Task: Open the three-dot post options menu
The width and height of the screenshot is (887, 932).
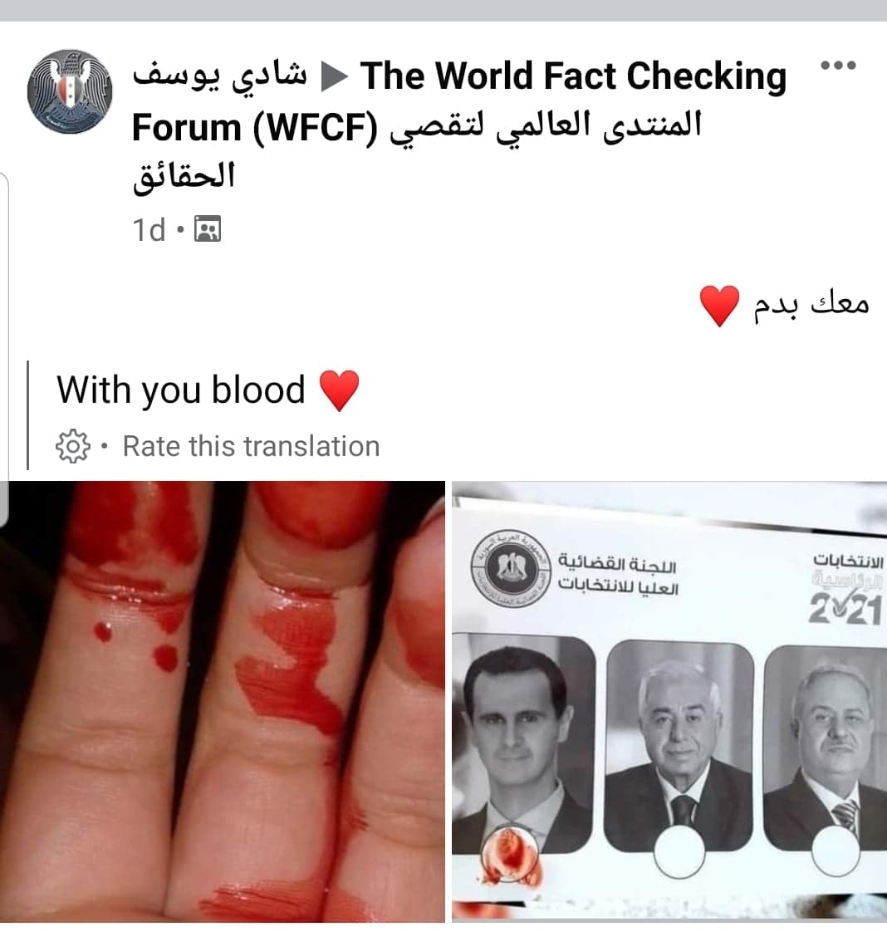Action: coord(838,65)
